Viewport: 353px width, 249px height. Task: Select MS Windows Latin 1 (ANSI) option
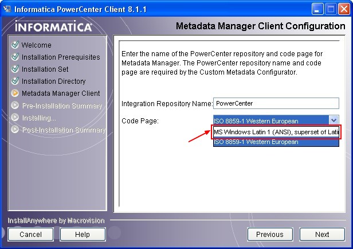pos(276,132)
